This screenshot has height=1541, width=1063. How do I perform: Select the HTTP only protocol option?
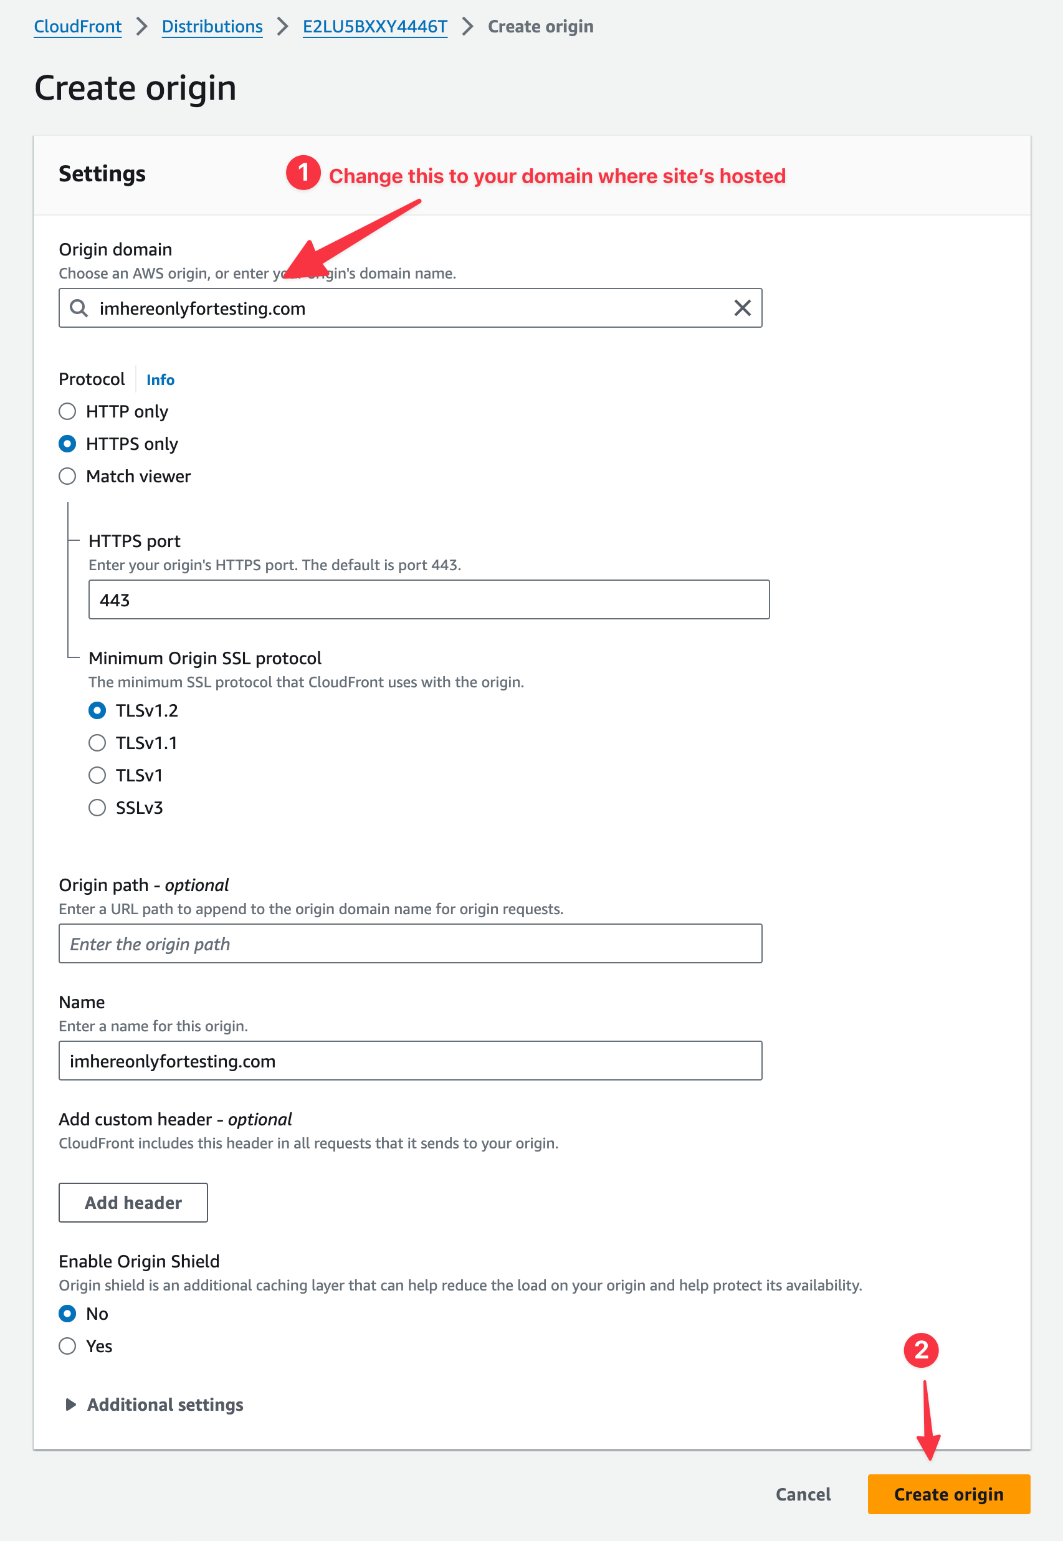[x=67, y=411]
